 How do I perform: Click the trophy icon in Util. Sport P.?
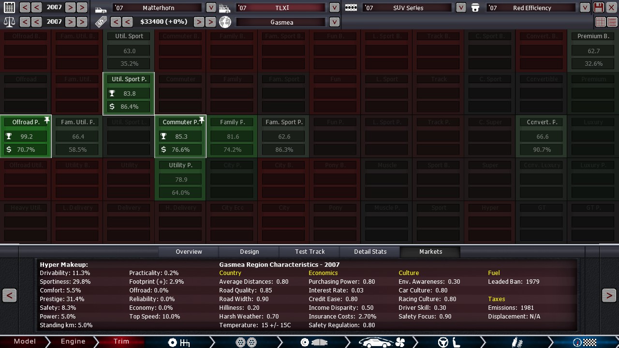pos(112,93)
